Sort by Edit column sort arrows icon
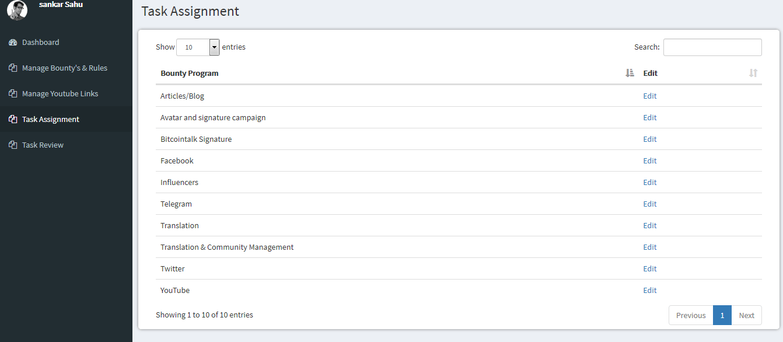783x342 pixels. [753, 73]
